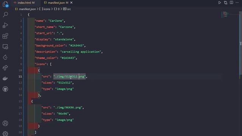Click the "96x96" sizes value
This screenshot has width=242, height=136.
(63, 114)
